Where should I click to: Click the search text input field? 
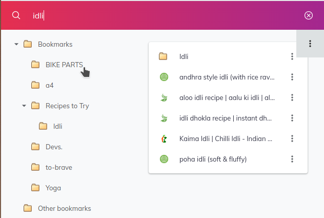[x=164, y=15]
